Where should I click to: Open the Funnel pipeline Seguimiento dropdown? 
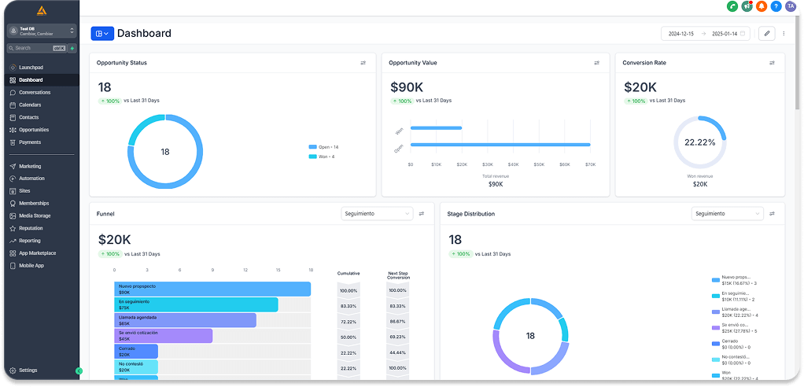(x=377, y=214)
